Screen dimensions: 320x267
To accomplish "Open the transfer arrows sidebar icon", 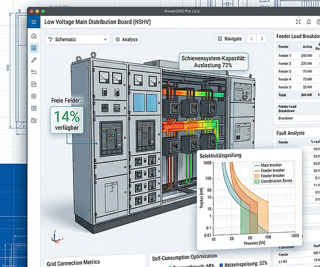I will click(x=34, y=72).
